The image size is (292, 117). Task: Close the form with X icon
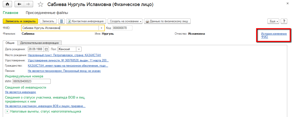pos(287,3)
